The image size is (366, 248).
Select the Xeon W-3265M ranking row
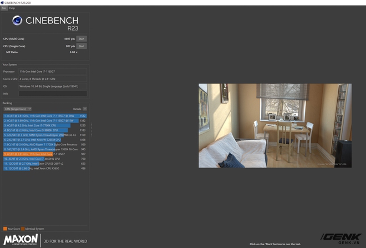coord(45,140)
